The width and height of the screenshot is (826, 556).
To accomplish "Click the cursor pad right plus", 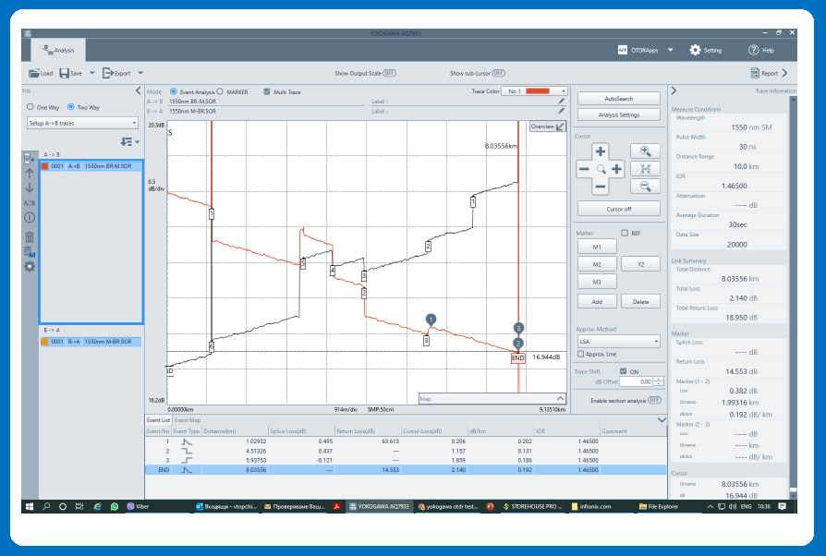I will [616, 169].
